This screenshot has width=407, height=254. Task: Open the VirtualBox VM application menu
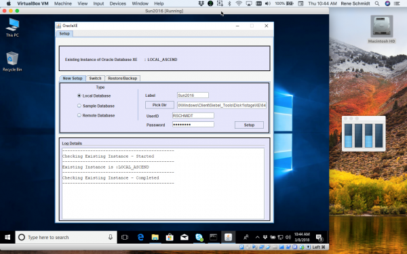click(33, 3)
